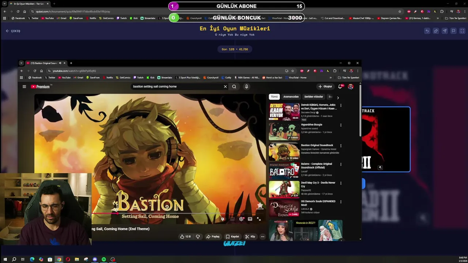Image resolution: width=468 pixels, height=263 pixels.
Task: Open Spotify from taskbar
Action: [104, 259]
